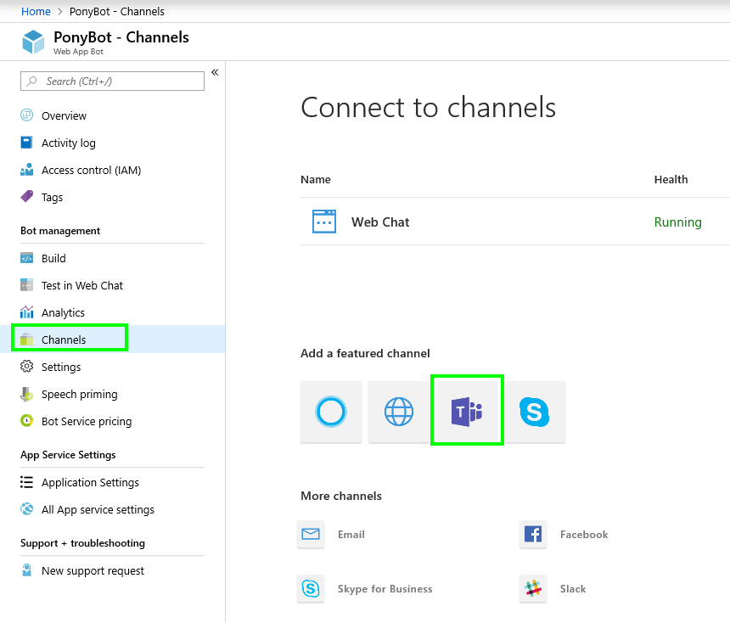730x623 pixels.
Task: Click the Bot management section heading
Action: pos(60,231)
